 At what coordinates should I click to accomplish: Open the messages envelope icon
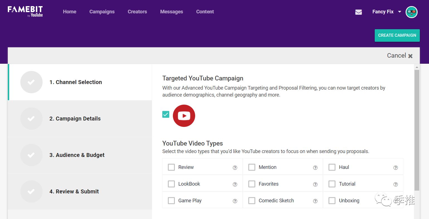(359, 12)
